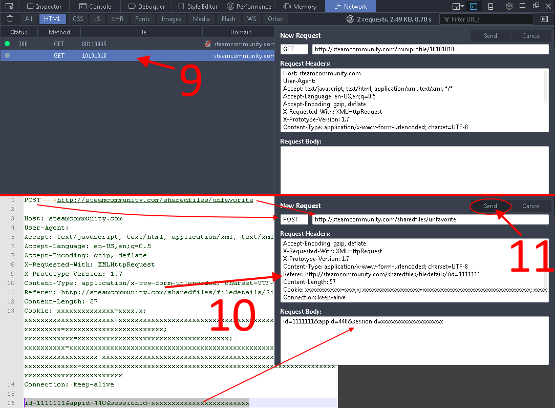
Task: Switch to the Performance tab
Action: point(249,6)
